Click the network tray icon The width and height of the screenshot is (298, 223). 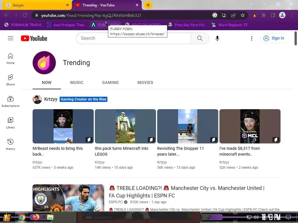pyautogui.click(x=249, y=217)
